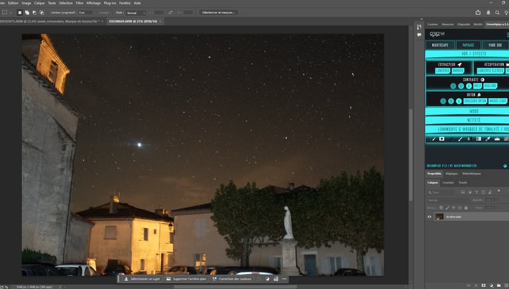Screen dimensions: 509x289
Task: Add a layer mask from Layers panel bottom
Action: click(483, 286)
